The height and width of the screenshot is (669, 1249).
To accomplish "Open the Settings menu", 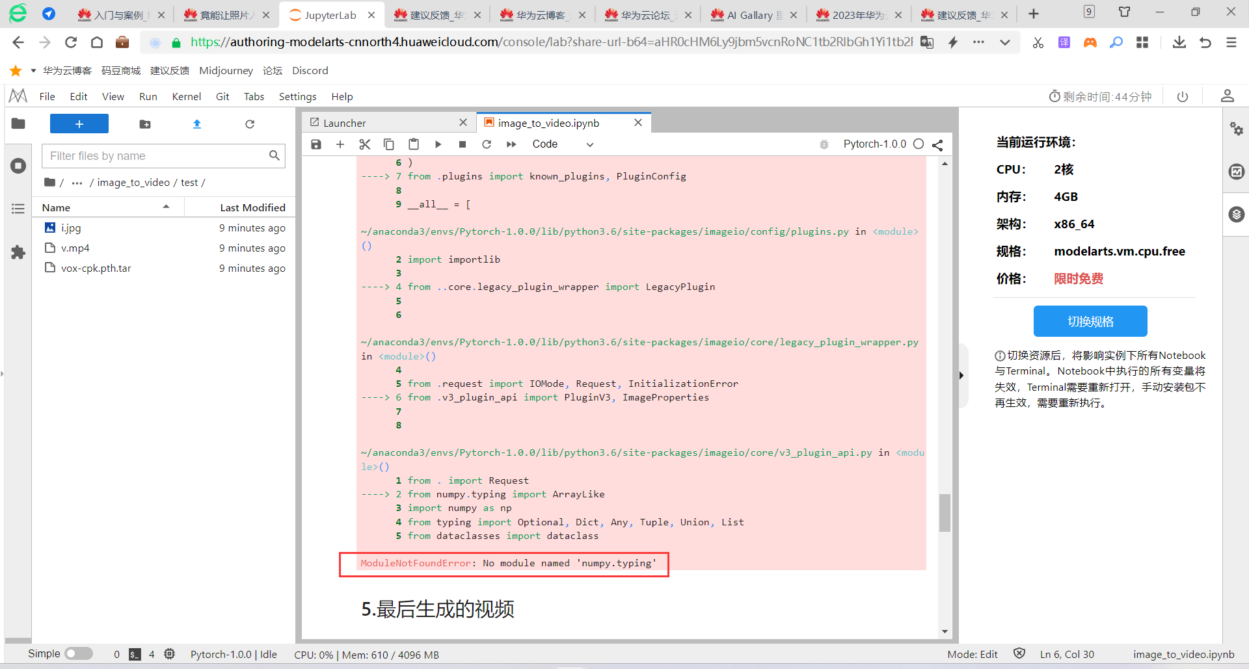I will click(298, 97).
